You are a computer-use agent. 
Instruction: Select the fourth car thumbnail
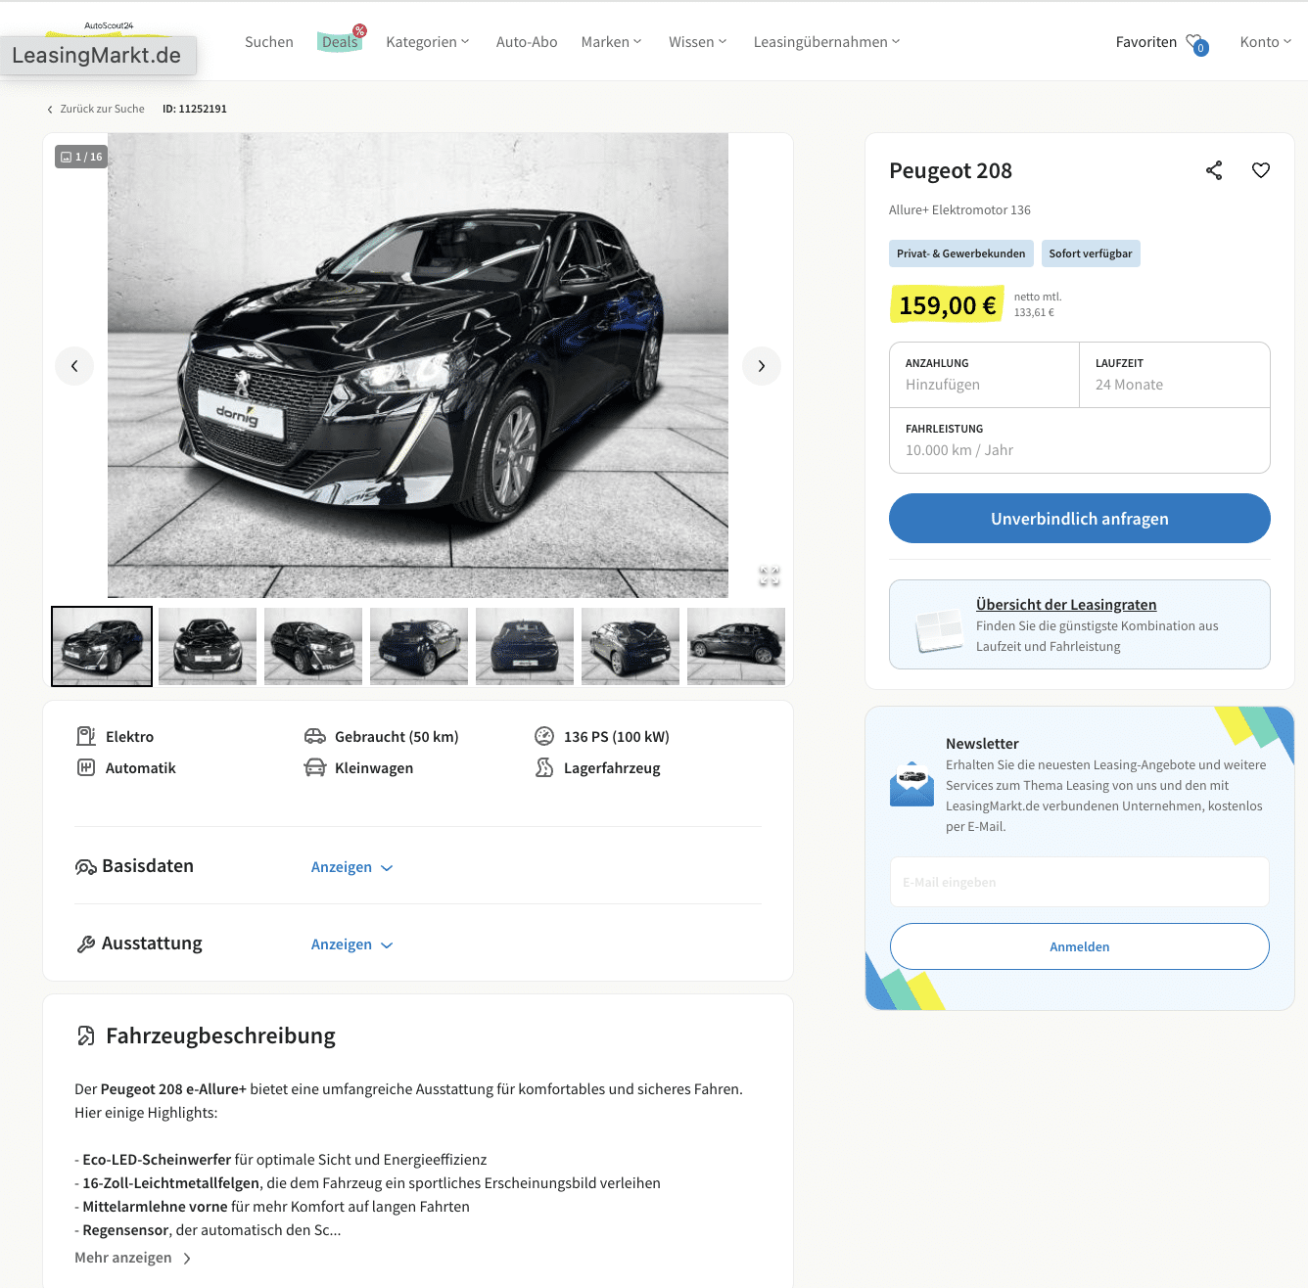tap(419, 646)
